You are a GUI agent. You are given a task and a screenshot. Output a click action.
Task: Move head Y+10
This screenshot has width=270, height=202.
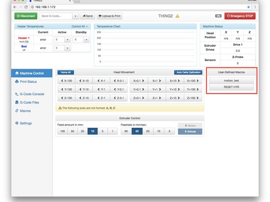(175, 89)
